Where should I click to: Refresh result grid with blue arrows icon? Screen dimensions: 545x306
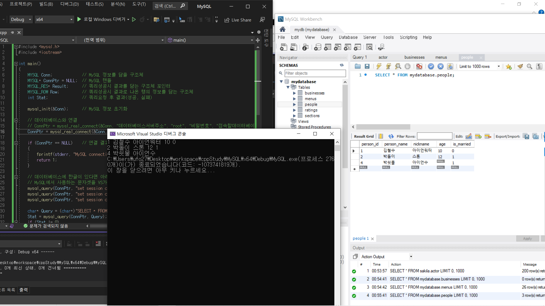pos(391,136)
